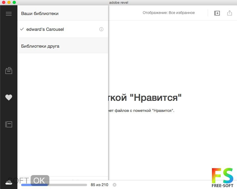The height and width of the screenshot is (189, 237).
Task: Minimize the adobe revel window
Action: (x=9, y=2)
